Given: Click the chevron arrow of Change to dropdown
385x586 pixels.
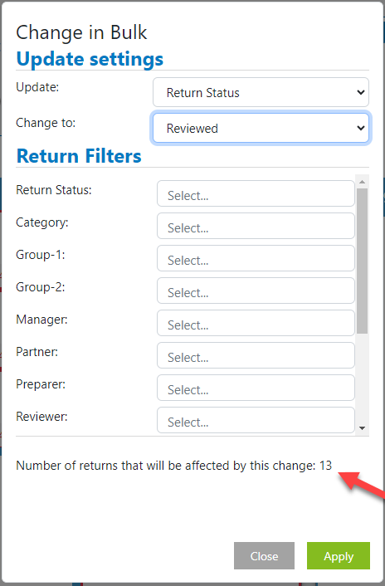Looking at the screenshot, I should pyautogui.click(x=360, y=128).
